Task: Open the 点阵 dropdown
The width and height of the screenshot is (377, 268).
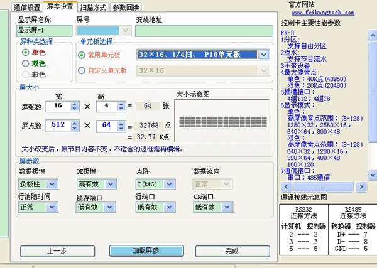Action: coord(169,184)
